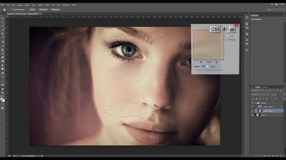Open the Character panel icon
This screenshot has height=160, width=286.
[247, 40]
